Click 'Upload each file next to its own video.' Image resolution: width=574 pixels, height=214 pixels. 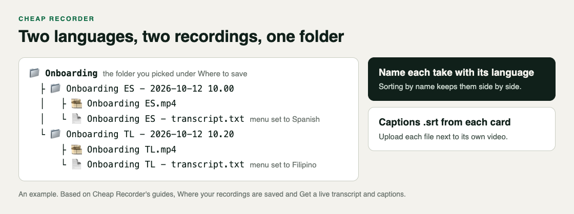click(x=443, y=137)
